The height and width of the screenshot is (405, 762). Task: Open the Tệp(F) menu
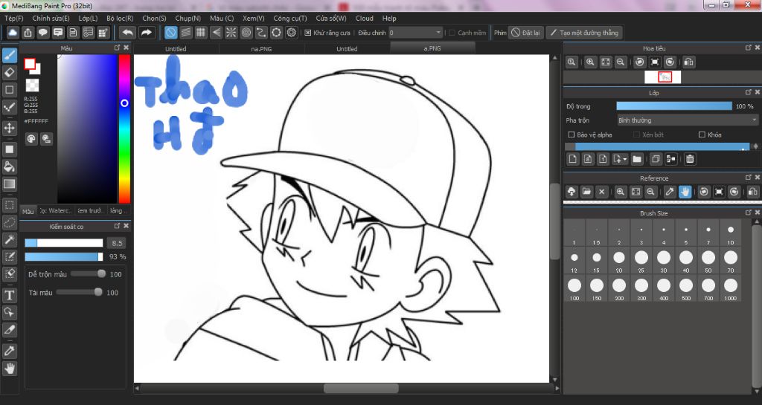(x=13, y=18)
